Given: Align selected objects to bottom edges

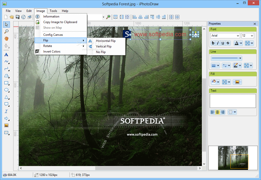Looking at the screenshot, I should pyautogui.click(x=164, y=17).
